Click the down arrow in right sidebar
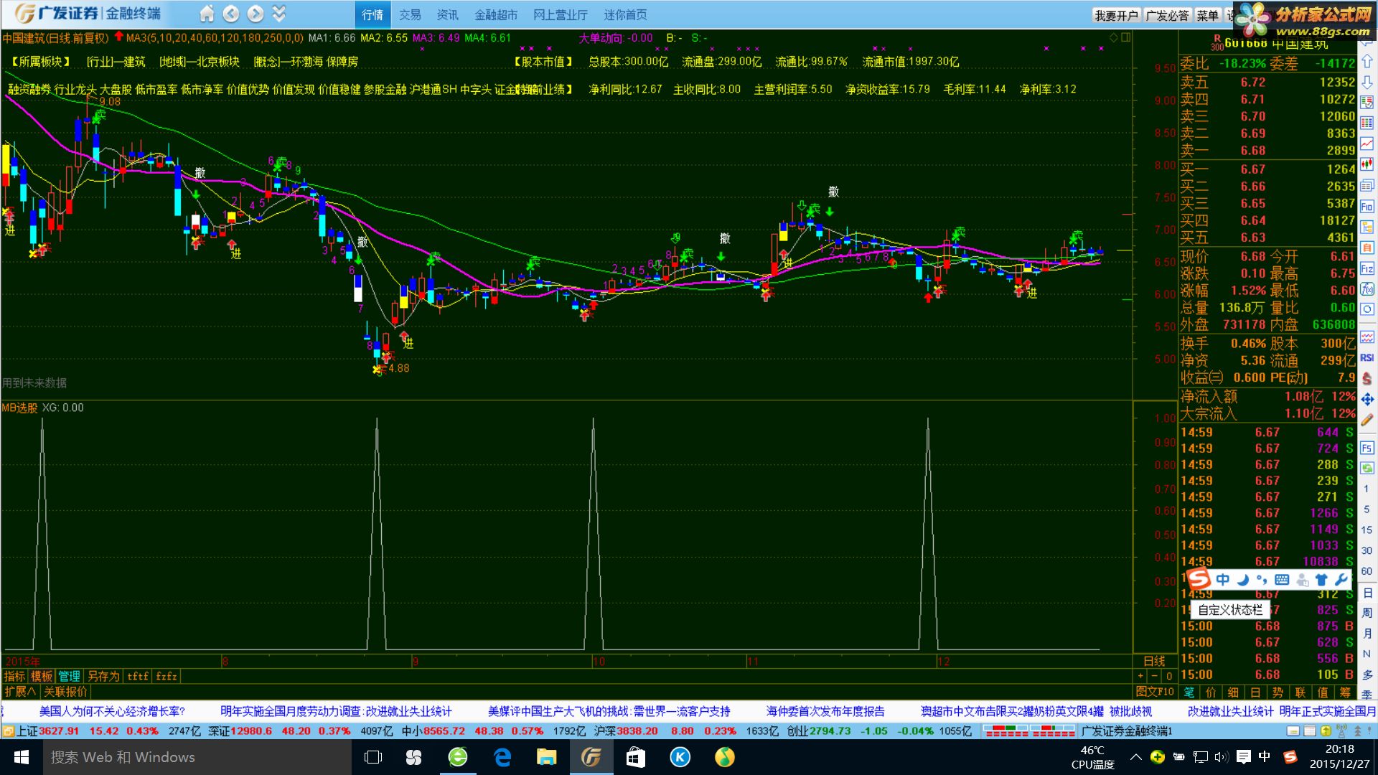This screenshot has height=775, width=1378. pyautogui.click(x=1367, y=83)
